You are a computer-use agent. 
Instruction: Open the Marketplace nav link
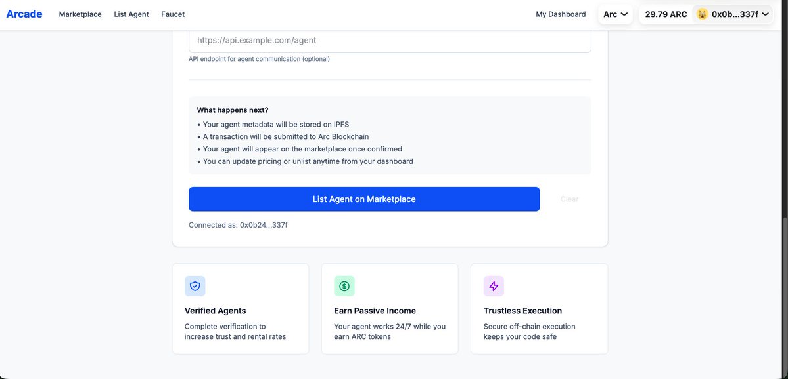tap(80, 14)
